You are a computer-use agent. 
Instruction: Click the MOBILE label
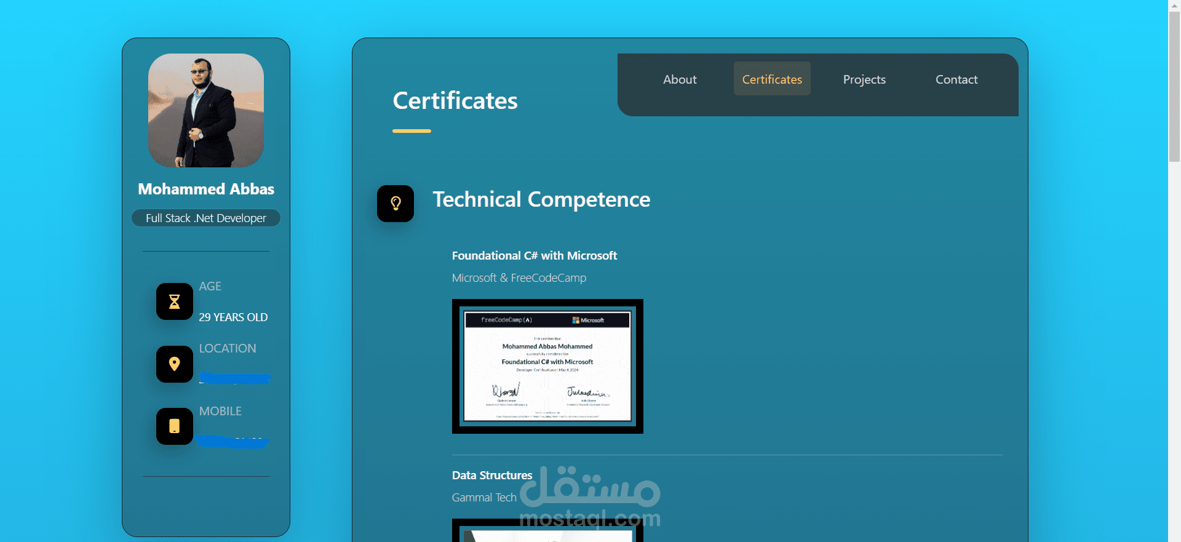[220, 411]
